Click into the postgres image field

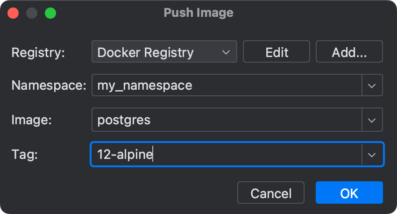click(227, 120)
